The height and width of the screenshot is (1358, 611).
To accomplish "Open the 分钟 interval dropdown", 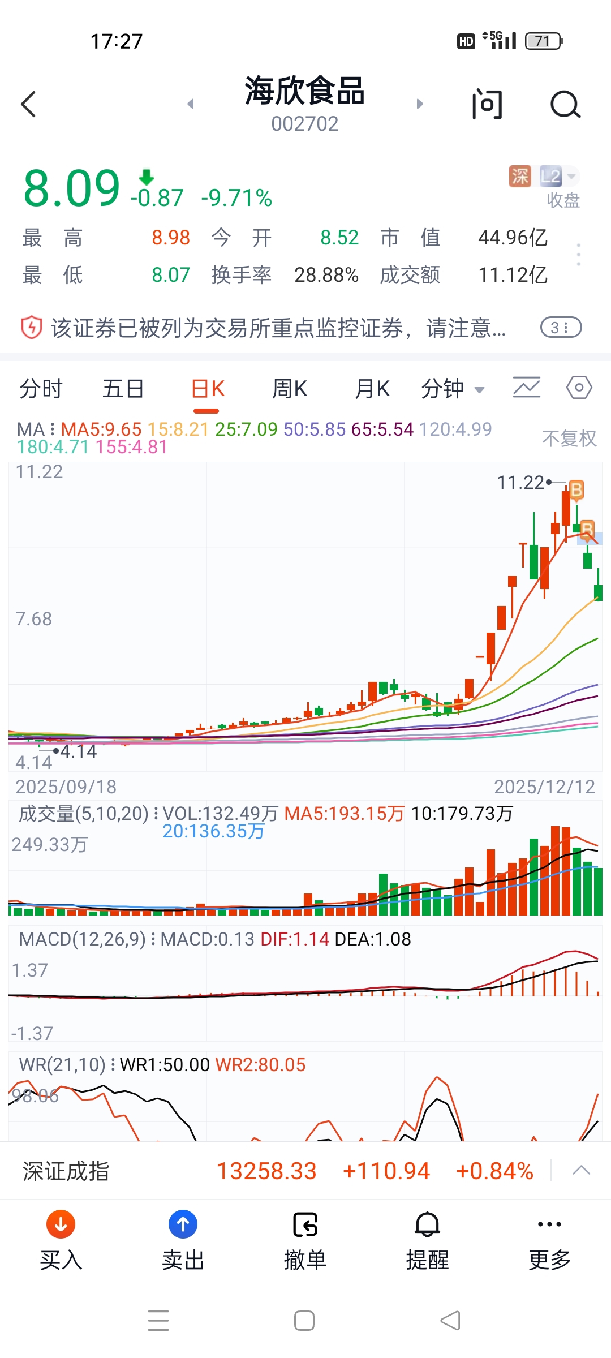I will [x=453, y=389].
